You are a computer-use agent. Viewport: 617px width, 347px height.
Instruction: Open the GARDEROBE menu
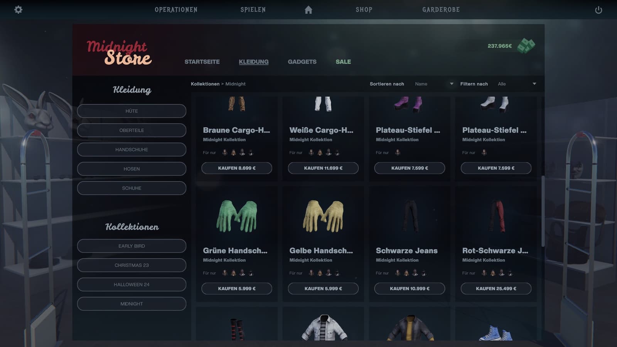441,10
